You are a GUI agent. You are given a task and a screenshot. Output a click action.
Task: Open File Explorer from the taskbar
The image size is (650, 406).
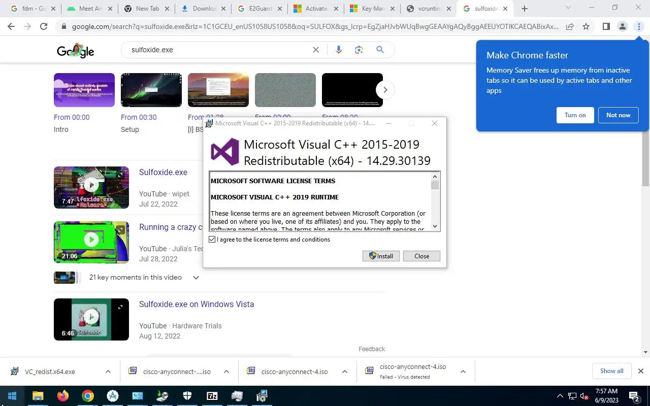(38, 396)
